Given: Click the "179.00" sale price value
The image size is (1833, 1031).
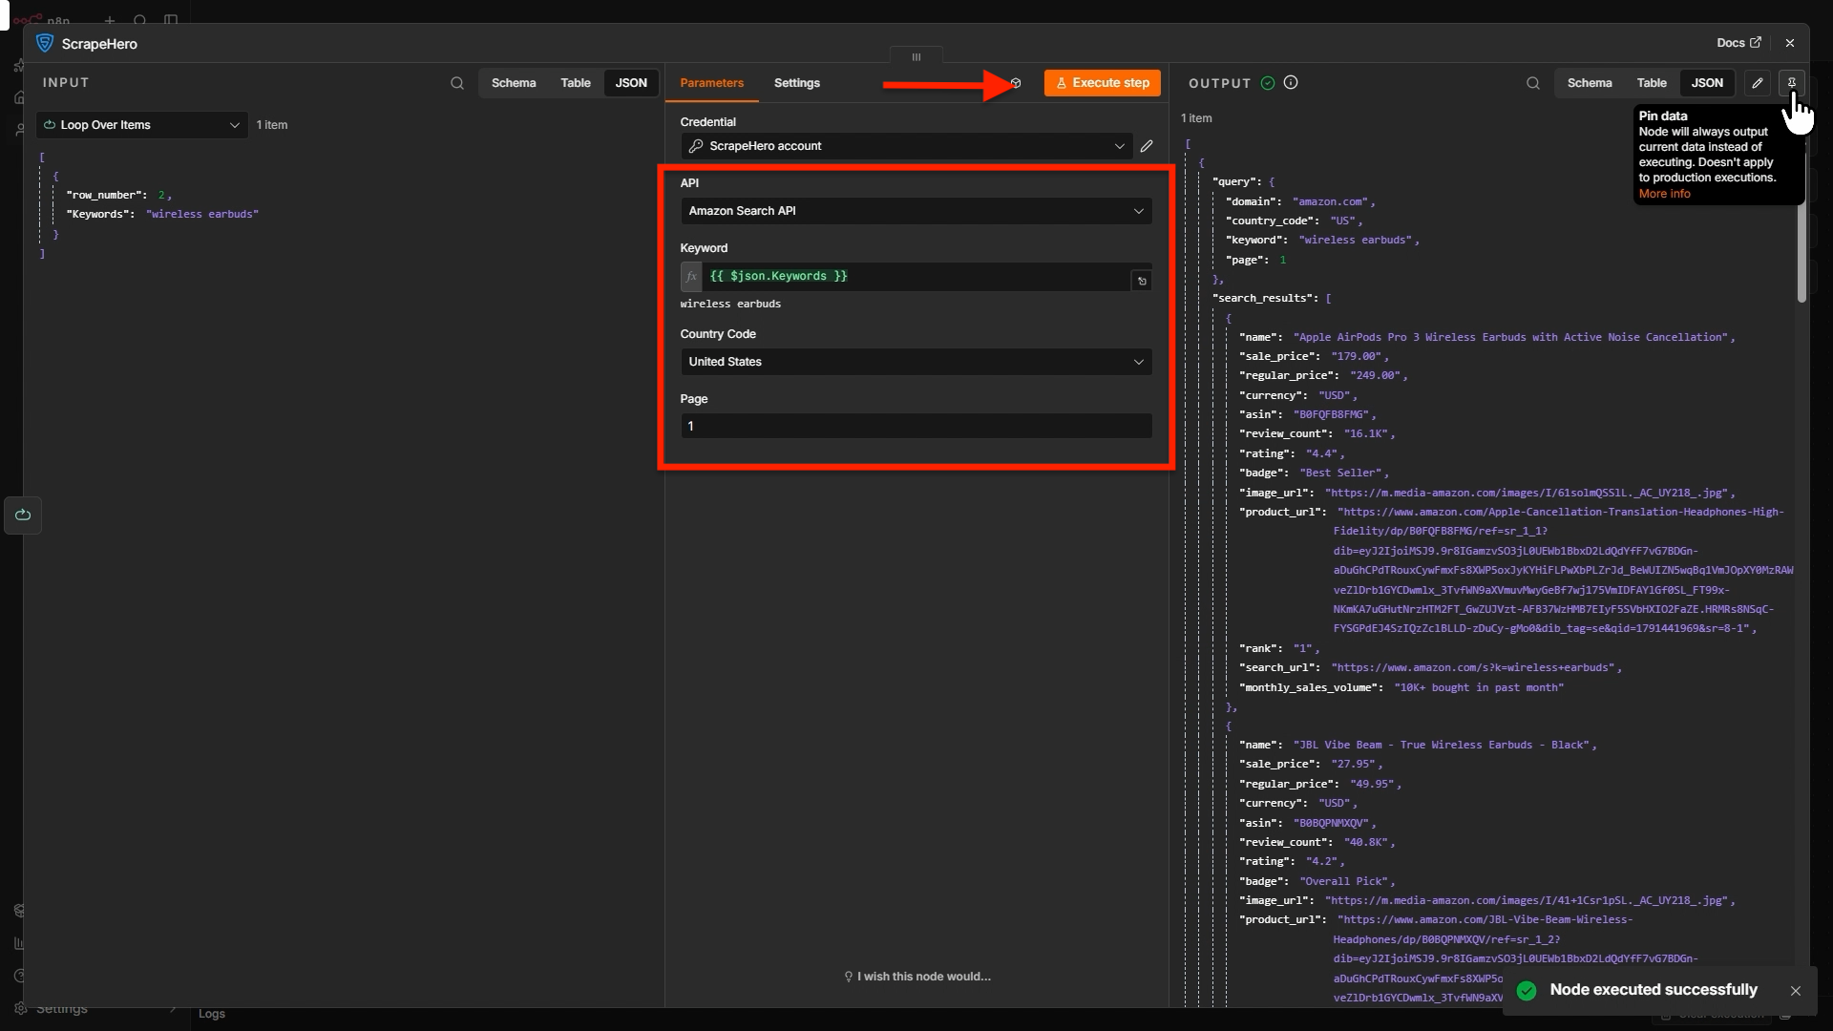Looking at the screenshot, I should [x=1357, y=356].
